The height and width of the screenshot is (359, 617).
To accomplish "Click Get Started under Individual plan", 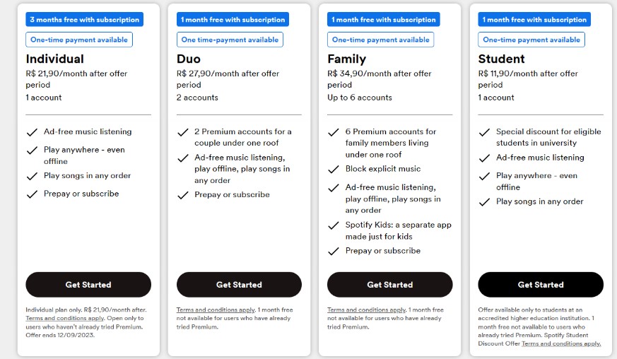I will [88, 285].
